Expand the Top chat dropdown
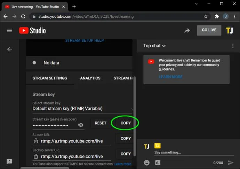The width and height of the screenshot is (240, 169). [x=154, y=46]
